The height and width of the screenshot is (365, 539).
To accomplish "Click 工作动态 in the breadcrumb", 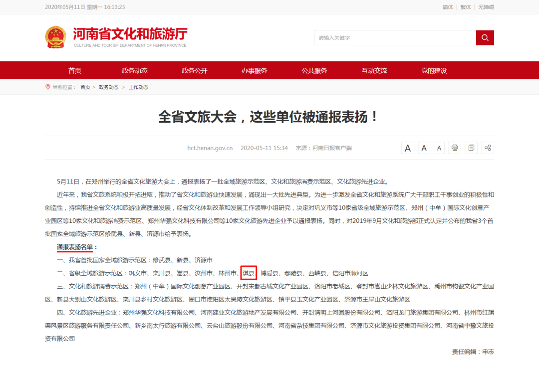I will pos(138,87).
